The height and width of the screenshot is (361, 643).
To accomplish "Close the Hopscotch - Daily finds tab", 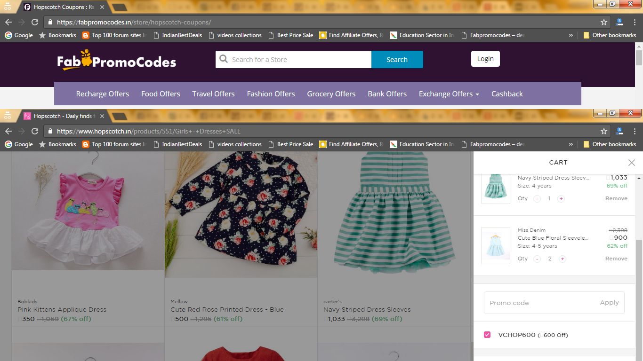I will pyautogui.click(x=102, y=116).
